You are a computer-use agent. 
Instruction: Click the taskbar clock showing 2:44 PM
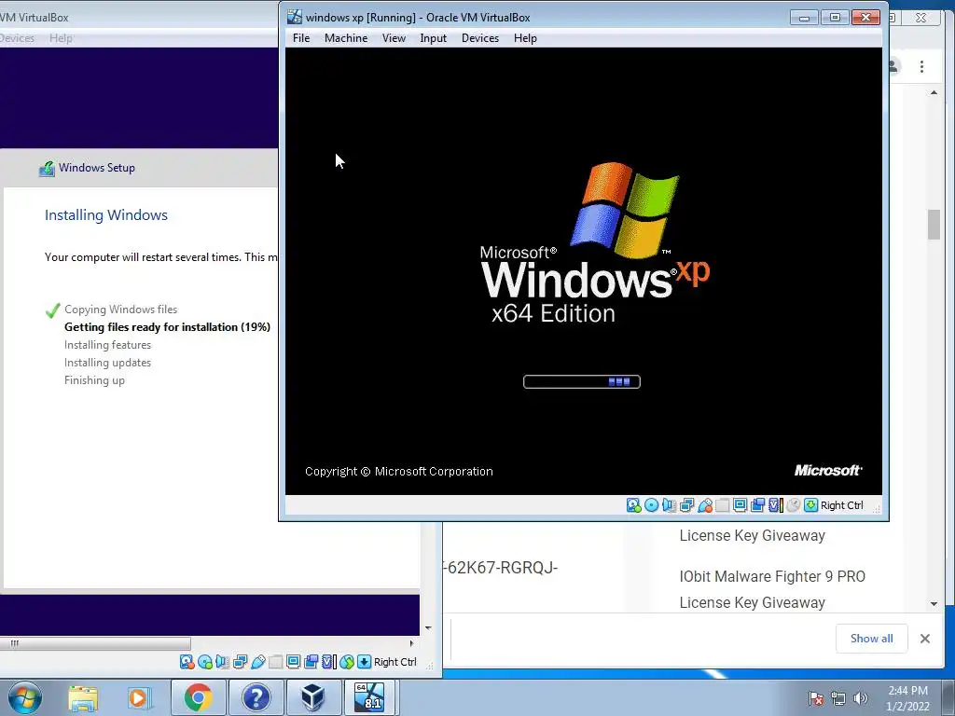click(907, 698)
